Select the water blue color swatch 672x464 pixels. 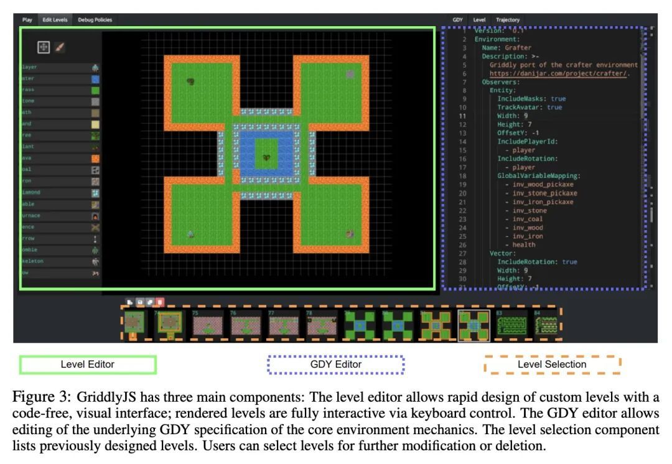[x=95, y=79]
